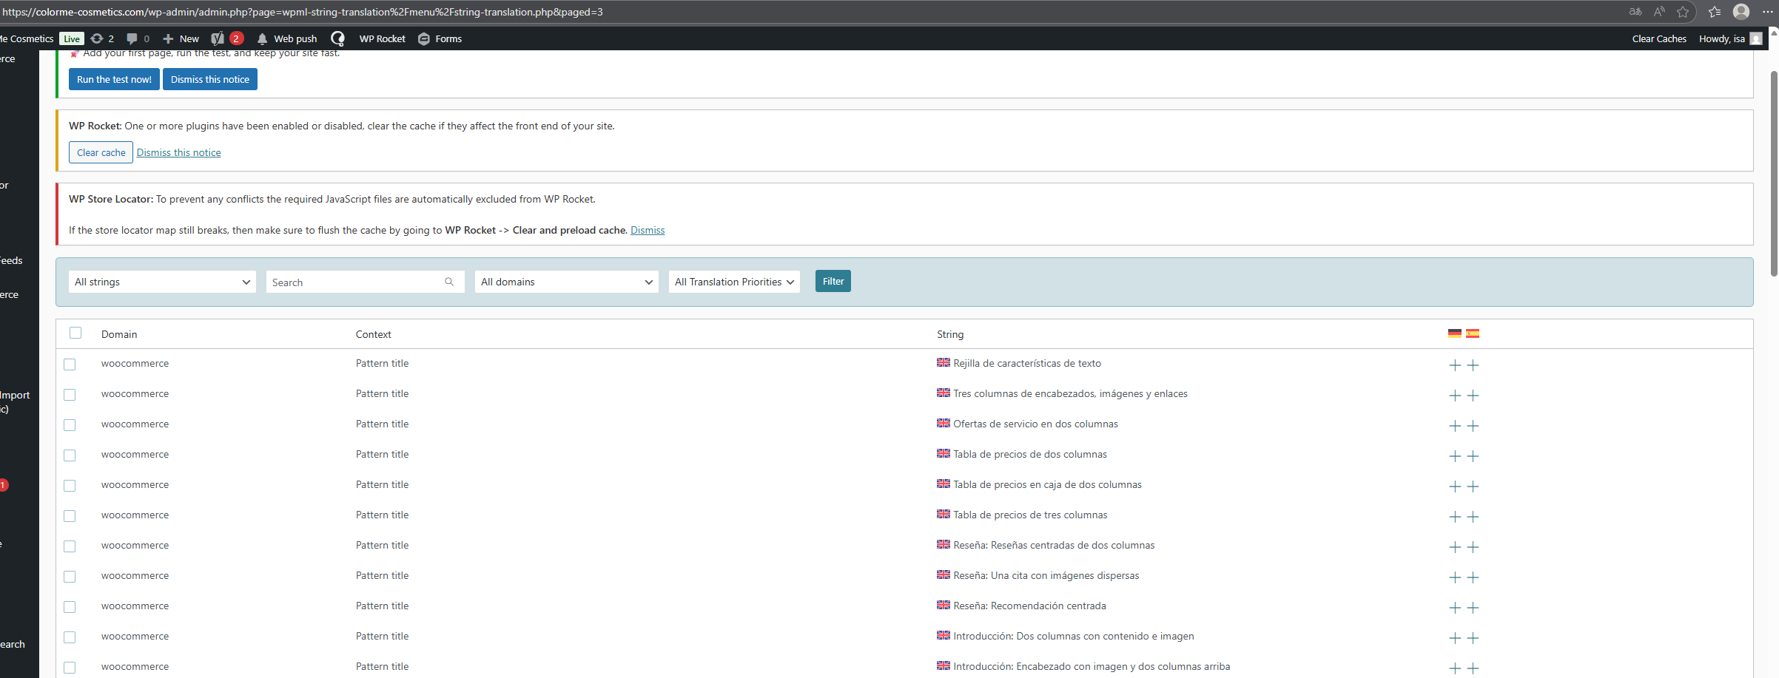1779x678 pixels.
Task: Add German translation for Dos columnas con contenido e imagen
Action: [1455, 638]
